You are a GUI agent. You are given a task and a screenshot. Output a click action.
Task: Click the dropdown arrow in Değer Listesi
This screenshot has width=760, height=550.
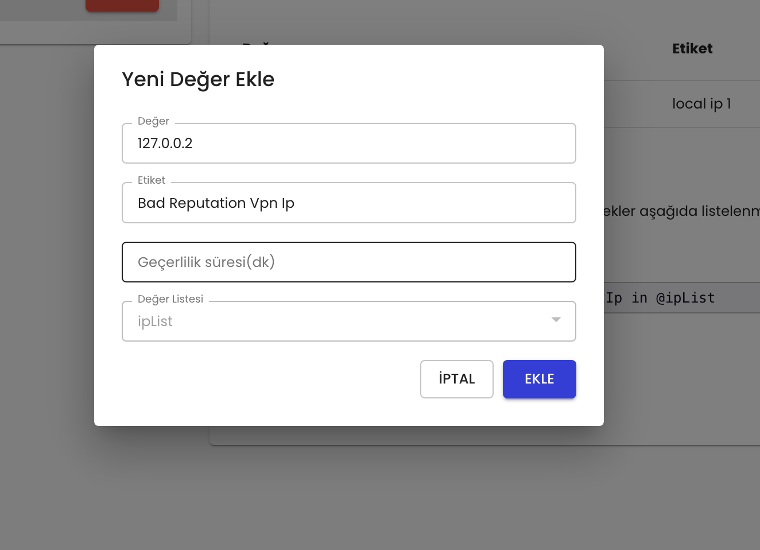556,320
